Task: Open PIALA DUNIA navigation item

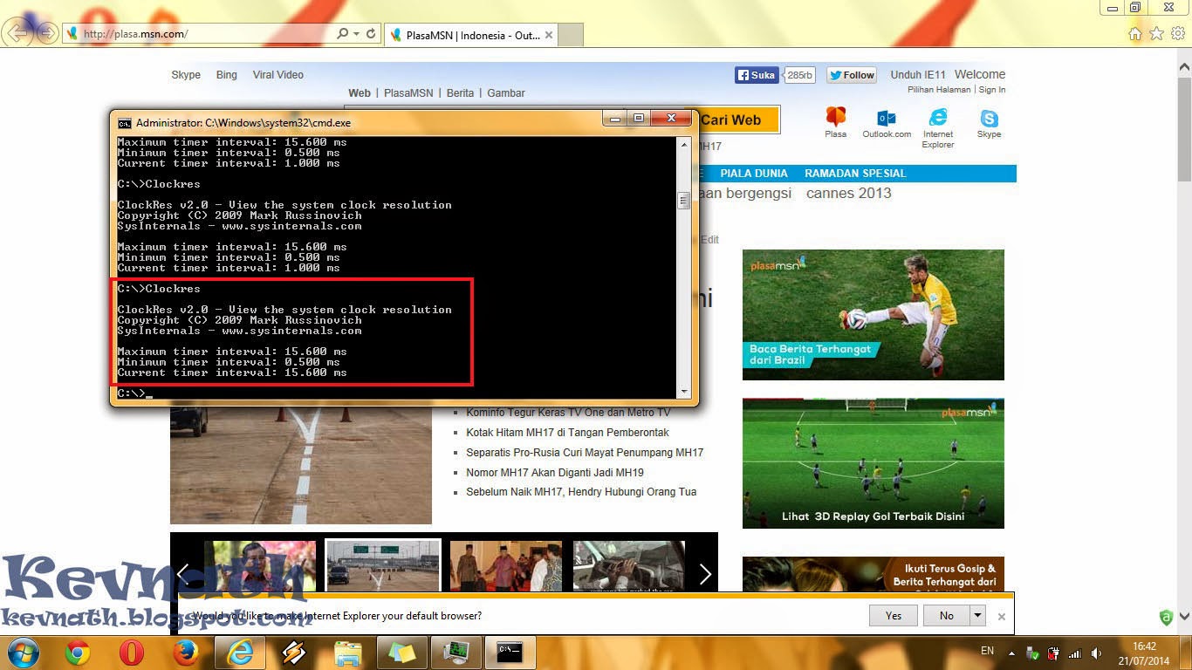Action: (754, 174)
